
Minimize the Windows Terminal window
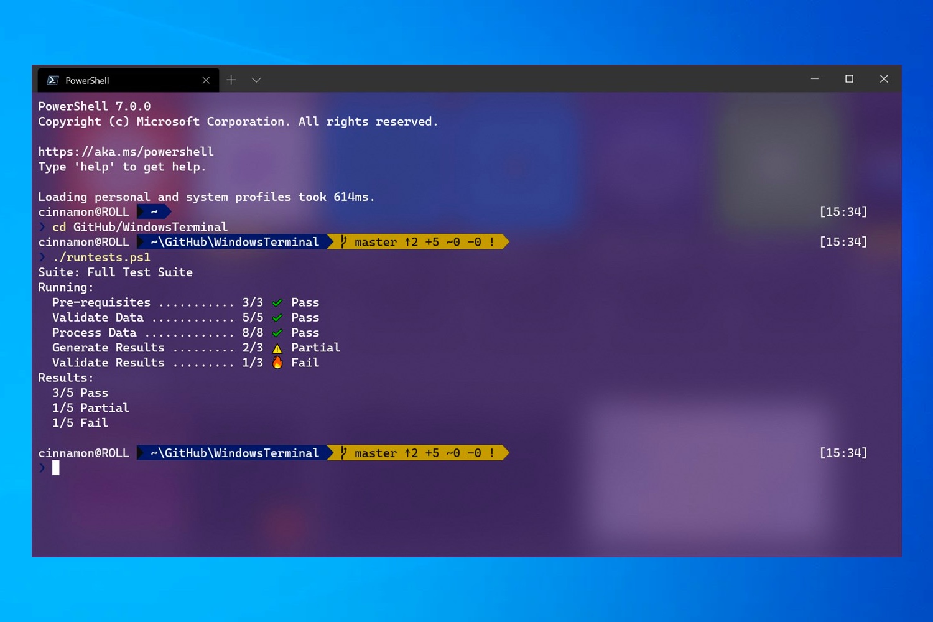click(x=814, y=79)
